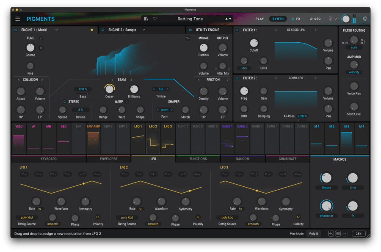Mark the current preset as favorite
The width and height of the screenshot is (381, 252).
(x=155, y=19)
